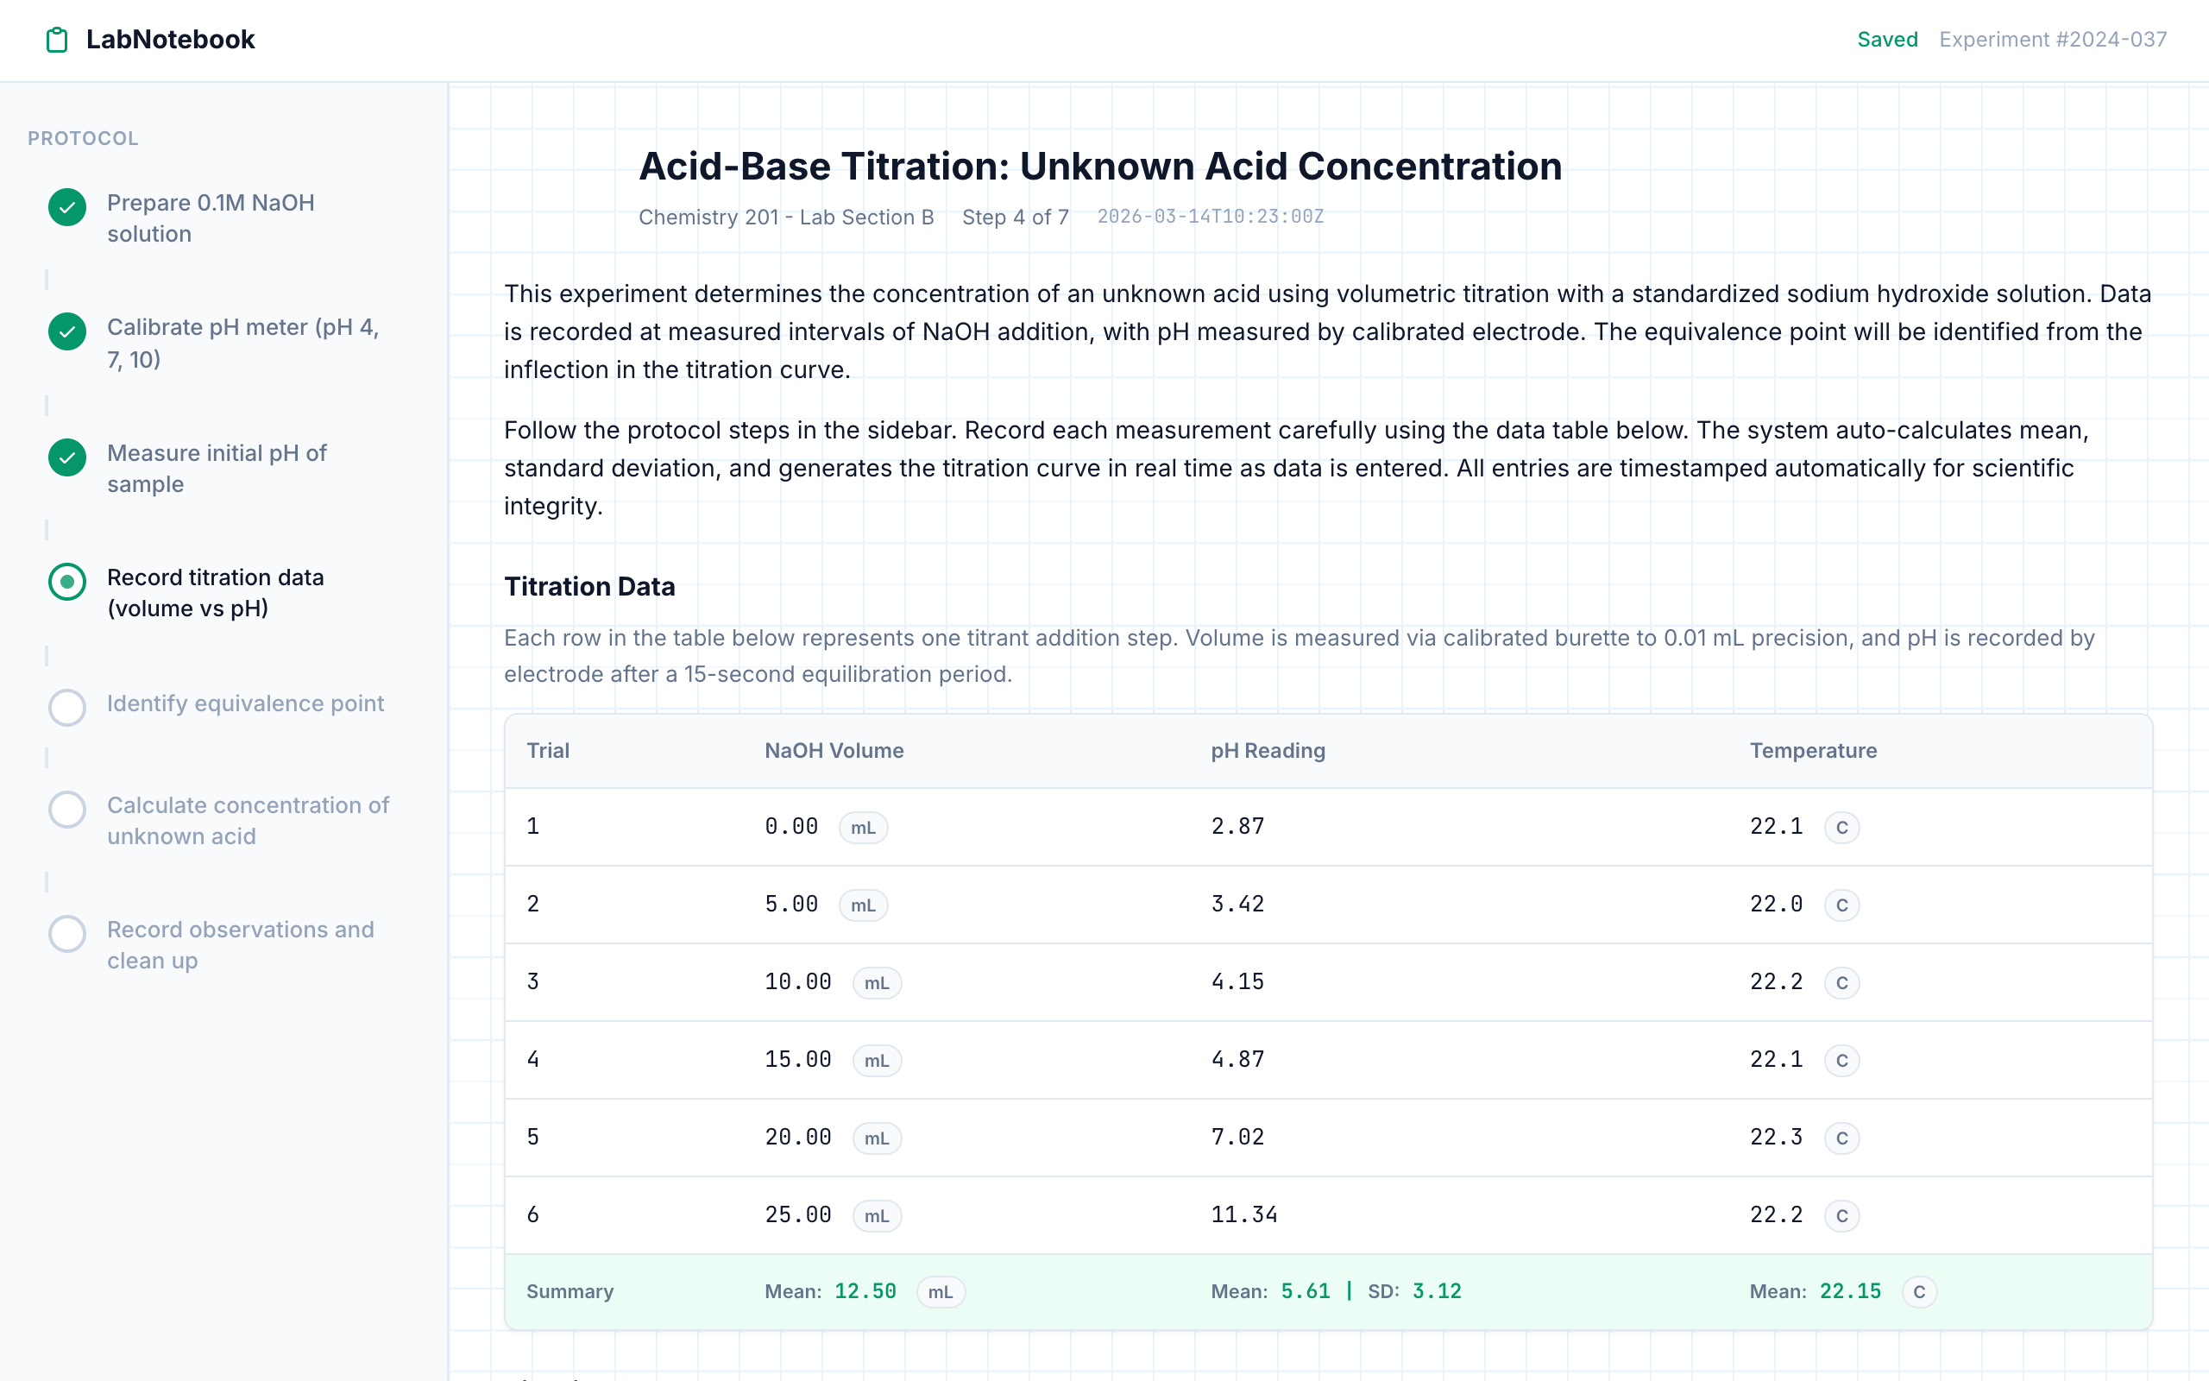2209x1381 pixels.
Task: Select the active Record titration data radio
Action: [x=66, y=582]
